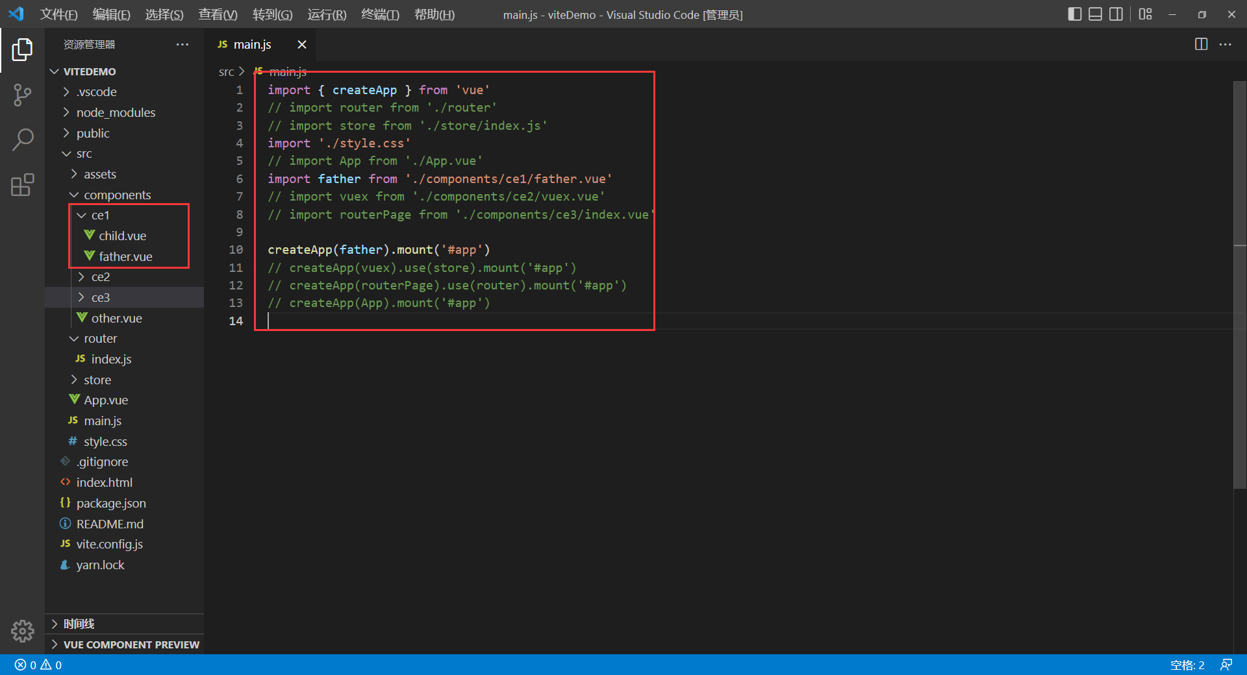1247x675 pixels.
Task: Open the Search view
Action: pos(22,140)
